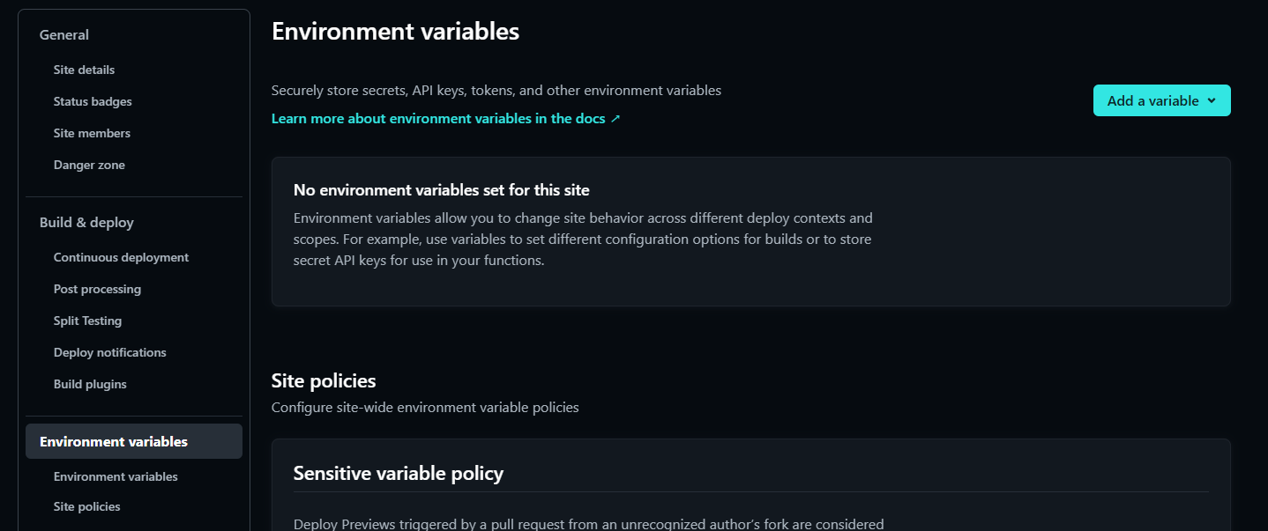Jump to Site policies sub-item

point(86,506)
